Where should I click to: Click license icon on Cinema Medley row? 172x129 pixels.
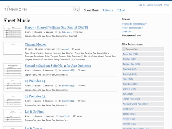[58, 49]
